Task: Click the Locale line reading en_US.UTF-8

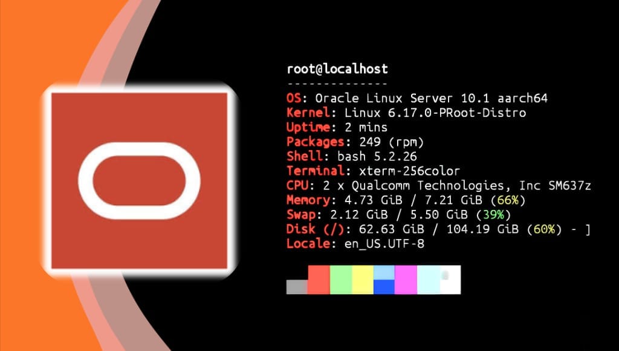Action: coord(355,243)
